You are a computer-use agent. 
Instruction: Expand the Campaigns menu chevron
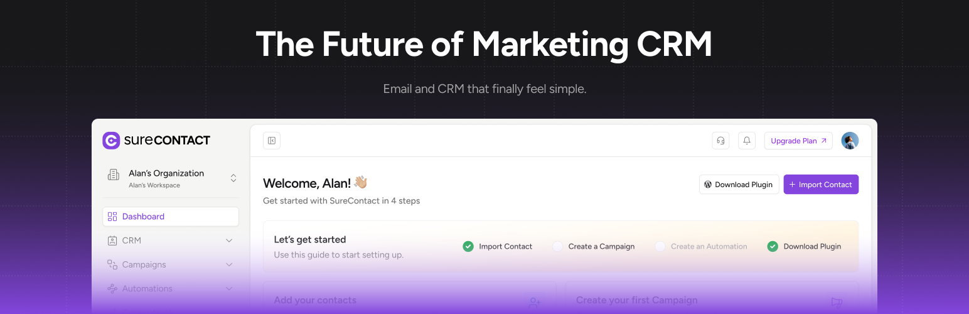click(229, 264)
